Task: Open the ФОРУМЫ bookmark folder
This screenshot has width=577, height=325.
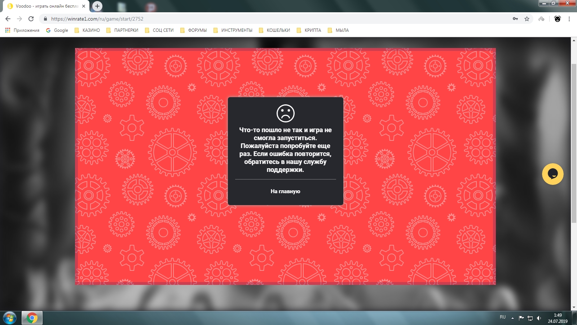Action: point(194,30)
